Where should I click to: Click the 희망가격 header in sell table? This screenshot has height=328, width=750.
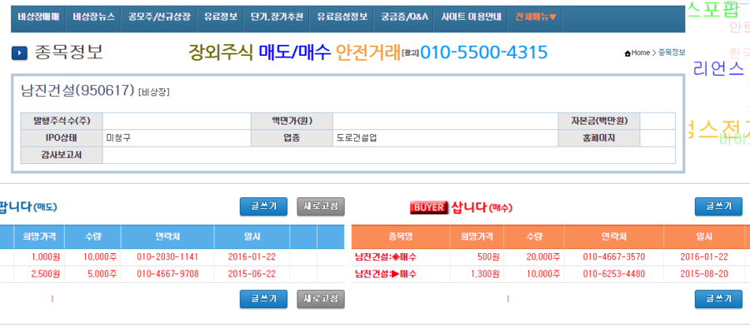38,236
